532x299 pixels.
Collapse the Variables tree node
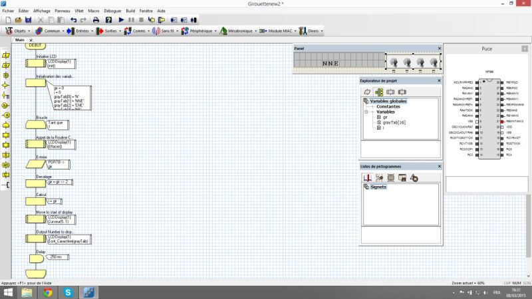(366, 112)
